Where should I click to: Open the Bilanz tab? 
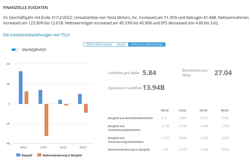(x=121, y=45)
